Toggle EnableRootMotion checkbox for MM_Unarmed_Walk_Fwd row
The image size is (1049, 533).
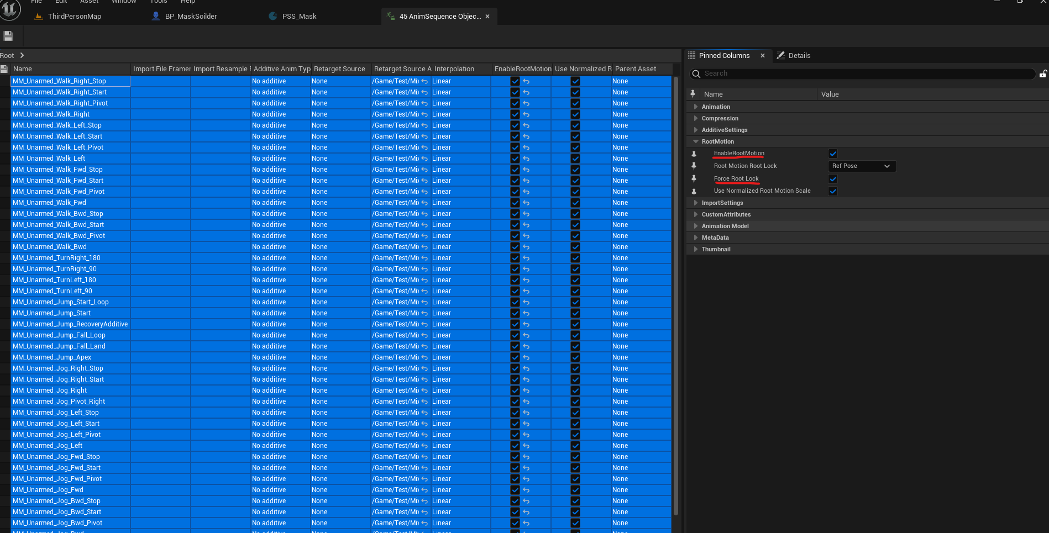(515, 203)
